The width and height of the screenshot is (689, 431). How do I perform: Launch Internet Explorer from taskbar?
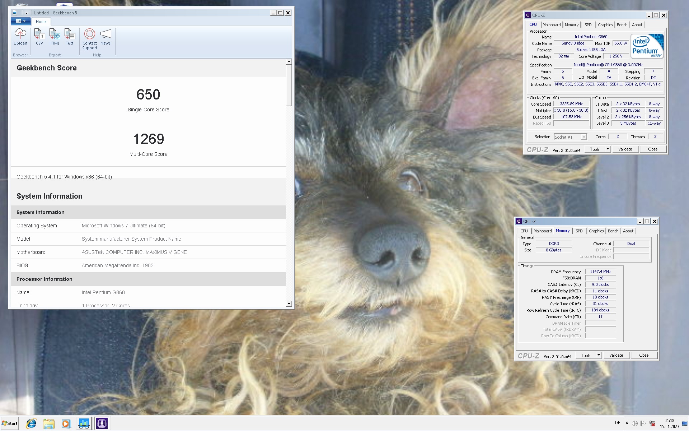[x=31, y=424]
